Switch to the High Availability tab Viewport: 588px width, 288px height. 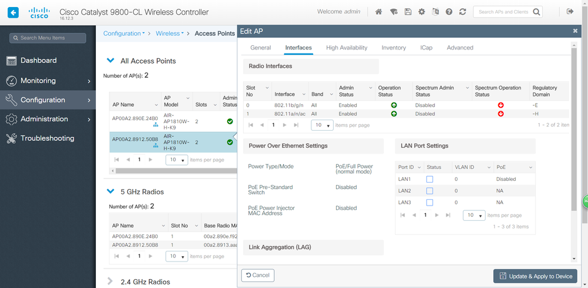pos(347,48)
